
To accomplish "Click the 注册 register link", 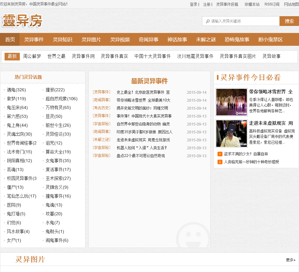I will tap(207, 4).
